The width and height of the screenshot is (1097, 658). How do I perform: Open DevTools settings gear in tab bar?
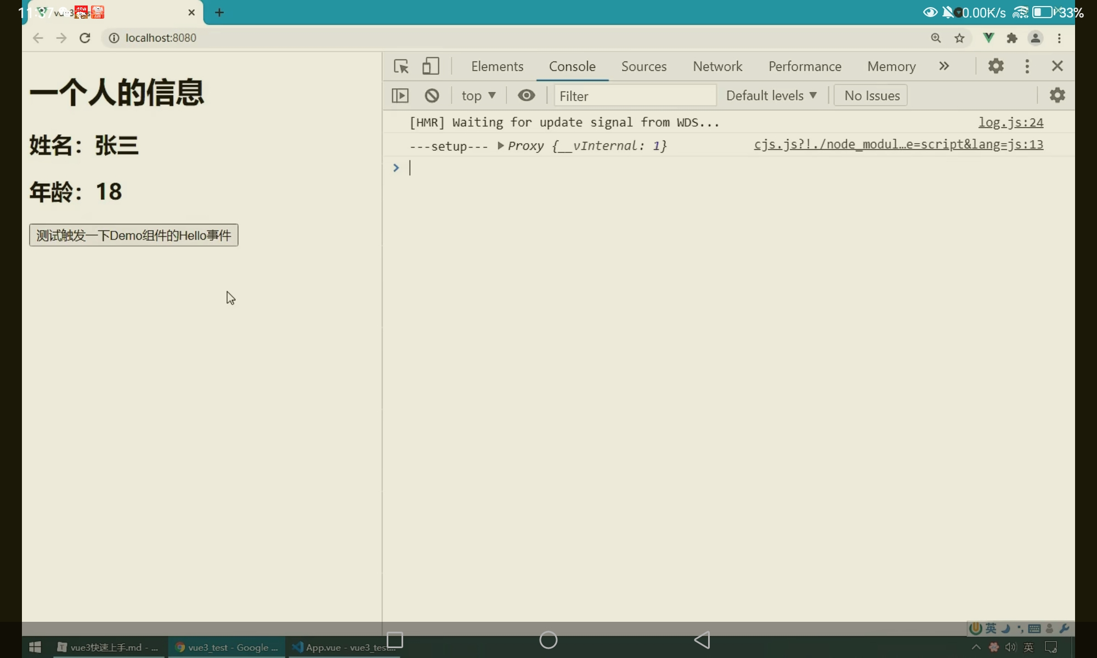click(x=996, y=66)
